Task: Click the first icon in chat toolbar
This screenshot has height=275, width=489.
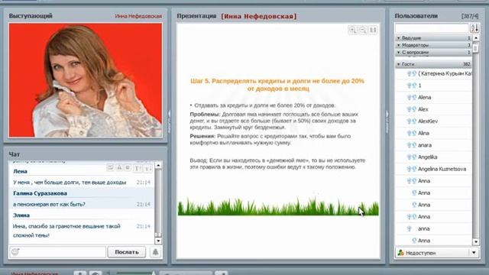Action: click(110, 168)
